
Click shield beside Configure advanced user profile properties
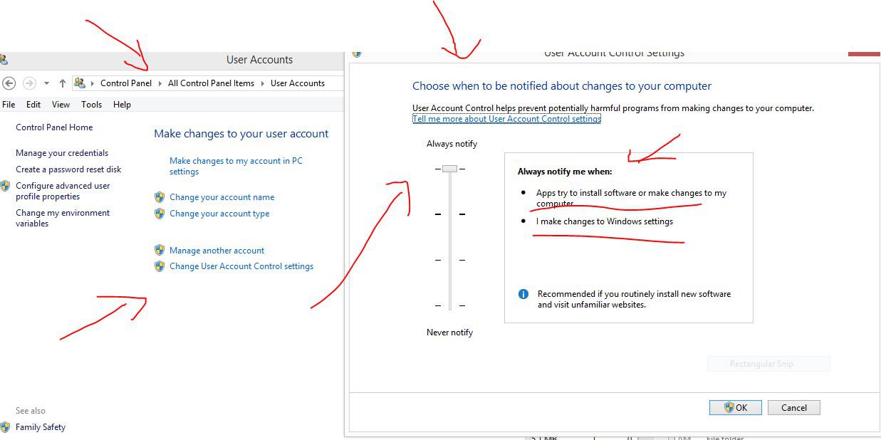pos(6,186)
